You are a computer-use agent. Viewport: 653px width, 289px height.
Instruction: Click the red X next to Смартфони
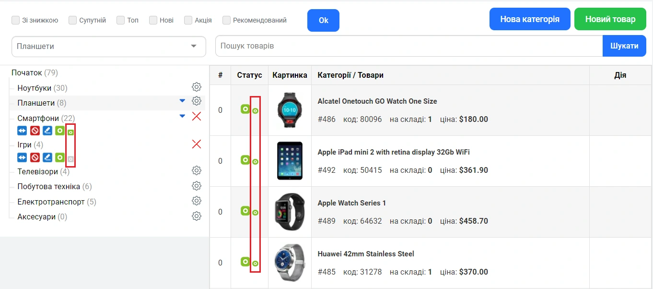coord(196,116)
